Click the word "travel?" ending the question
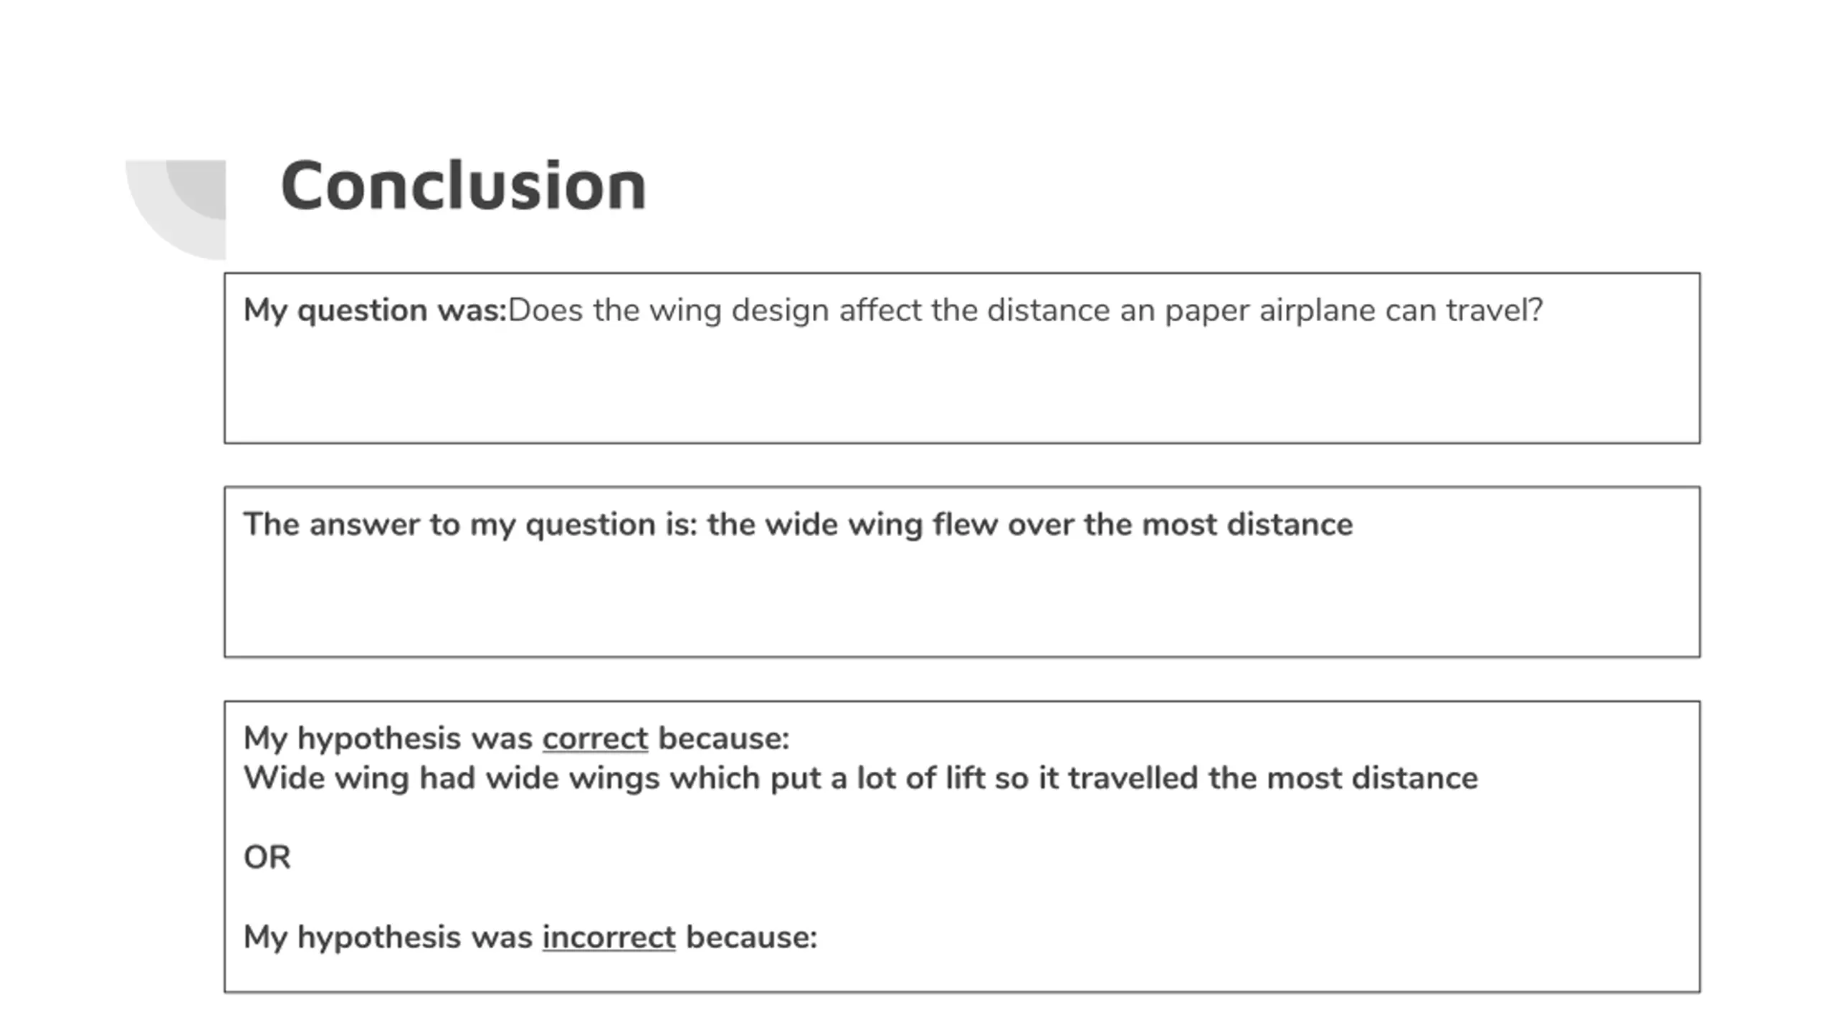This screenshot has width=1835, height=1032. [x=1494, y=310]
